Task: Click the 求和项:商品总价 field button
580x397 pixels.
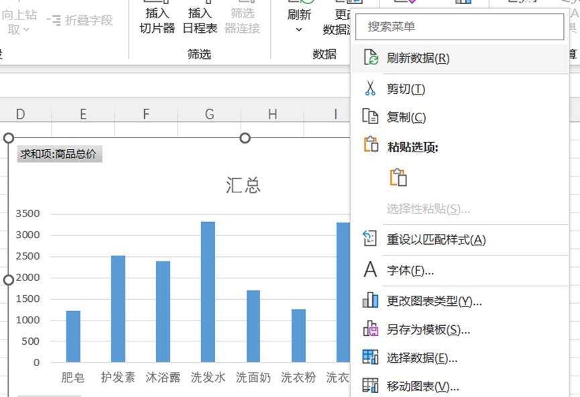Action: 59,154
